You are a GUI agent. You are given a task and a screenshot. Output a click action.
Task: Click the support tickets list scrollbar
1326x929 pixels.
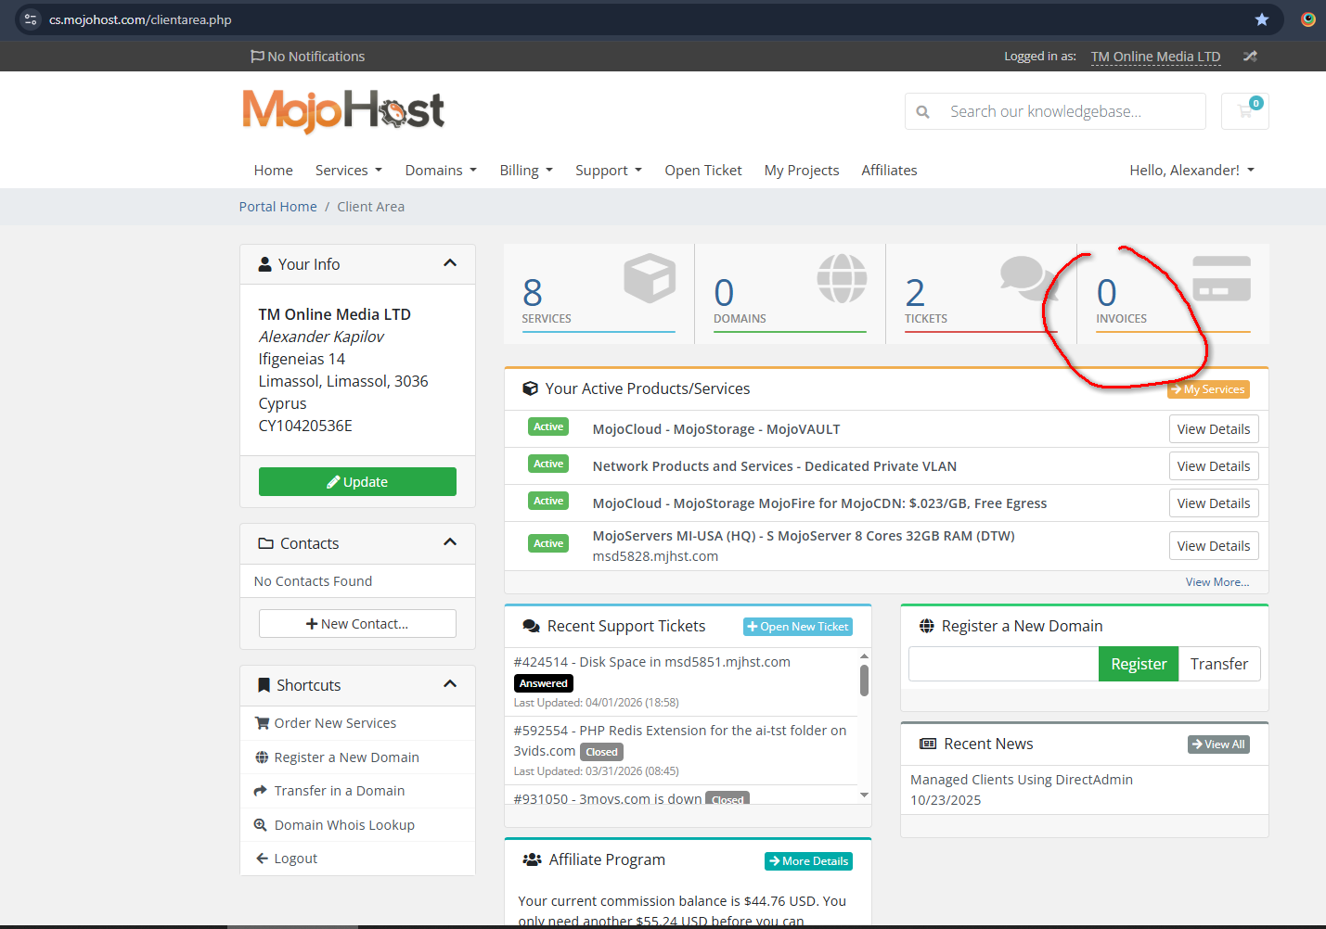(x=864, y=681)
